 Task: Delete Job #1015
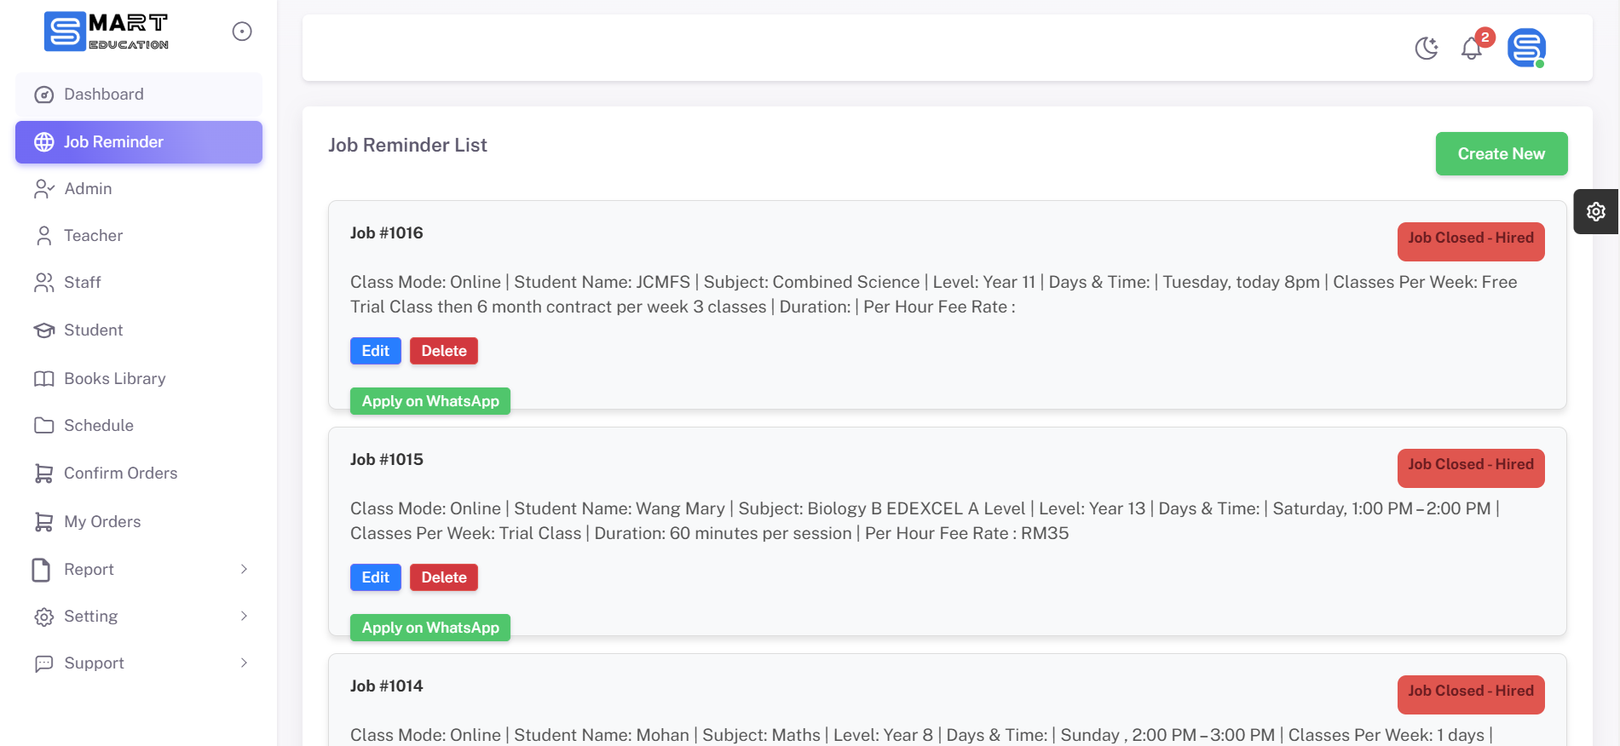point(443,577)
